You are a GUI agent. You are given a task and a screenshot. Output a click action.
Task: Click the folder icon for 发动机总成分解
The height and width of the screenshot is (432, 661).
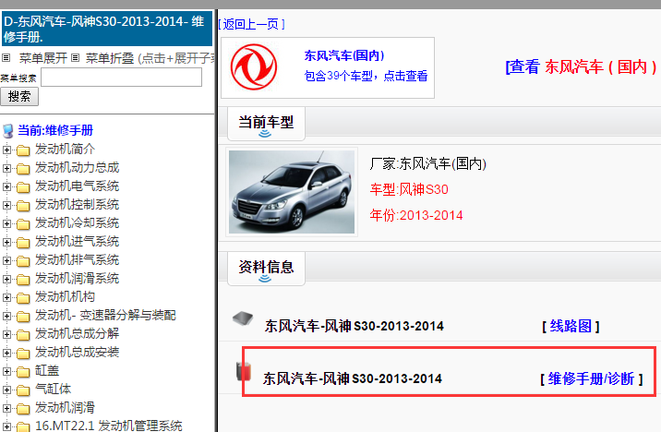pyautogui.click(x=23, y=335)
